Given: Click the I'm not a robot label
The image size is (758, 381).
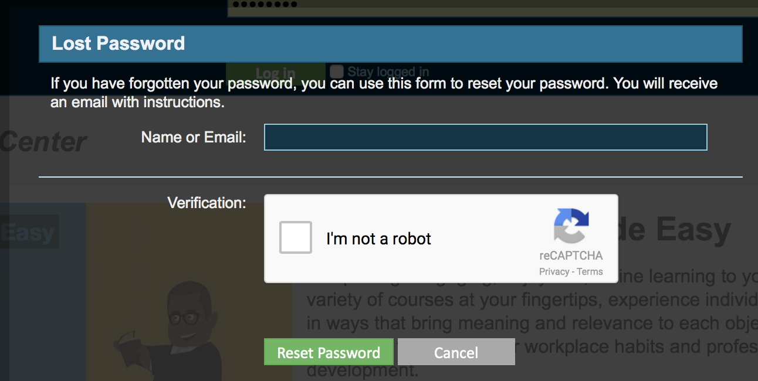Looking at the screenshot, I should [378, 239].
